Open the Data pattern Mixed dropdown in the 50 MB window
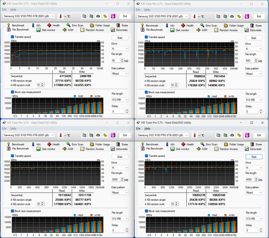 [x=120, y=73]
